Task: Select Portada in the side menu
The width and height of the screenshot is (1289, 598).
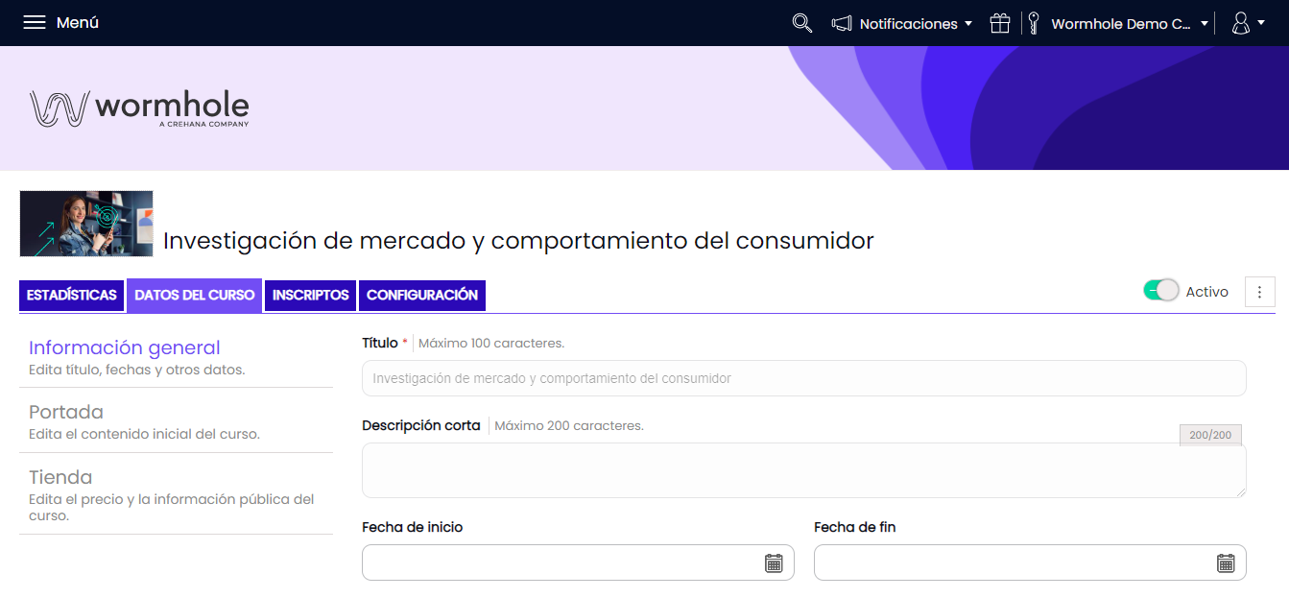Action: [176, 420]
